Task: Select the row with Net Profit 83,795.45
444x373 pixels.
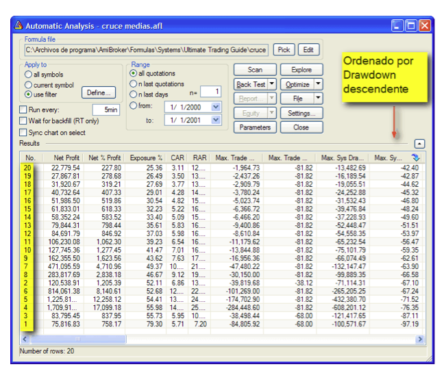Action: [x=222, y=316]
